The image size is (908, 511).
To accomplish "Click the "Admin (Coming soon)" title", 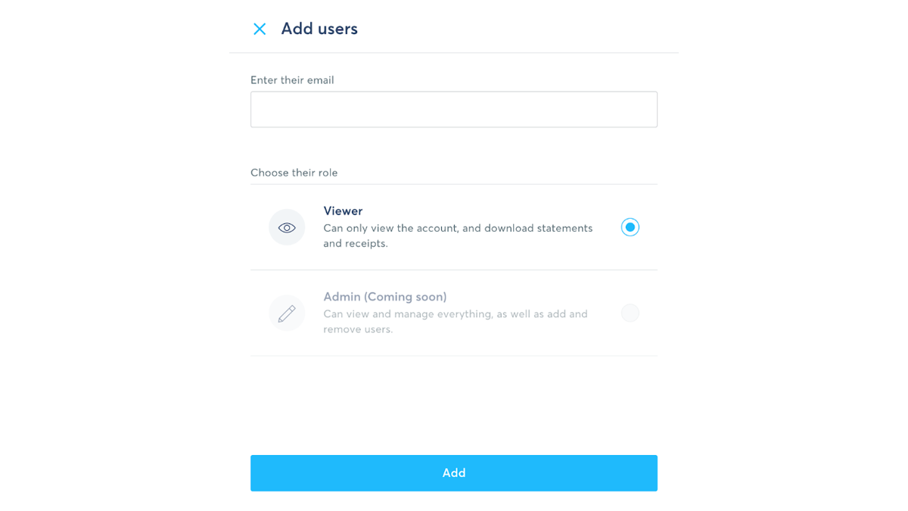I will [x=384, y=297].
